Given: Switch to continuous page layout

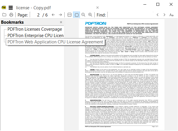Looking at the screenshot, I should point(70,15).
